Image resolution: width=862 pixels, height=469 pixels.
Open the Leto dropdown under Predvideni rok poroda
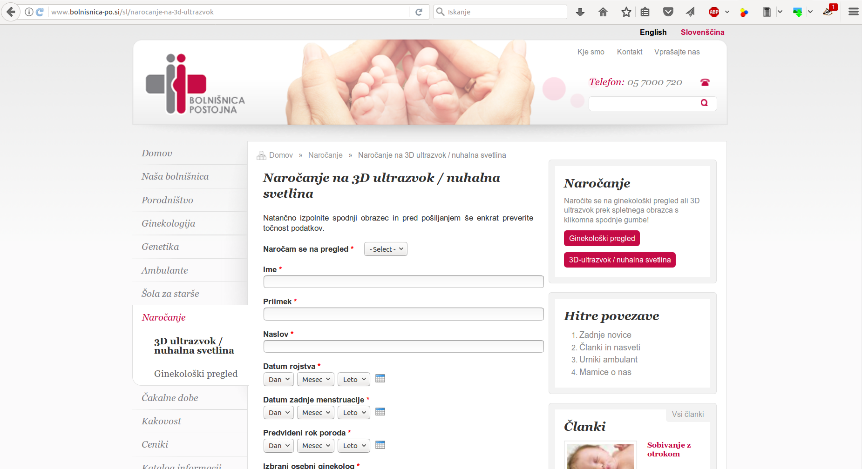tap(354, 446)
